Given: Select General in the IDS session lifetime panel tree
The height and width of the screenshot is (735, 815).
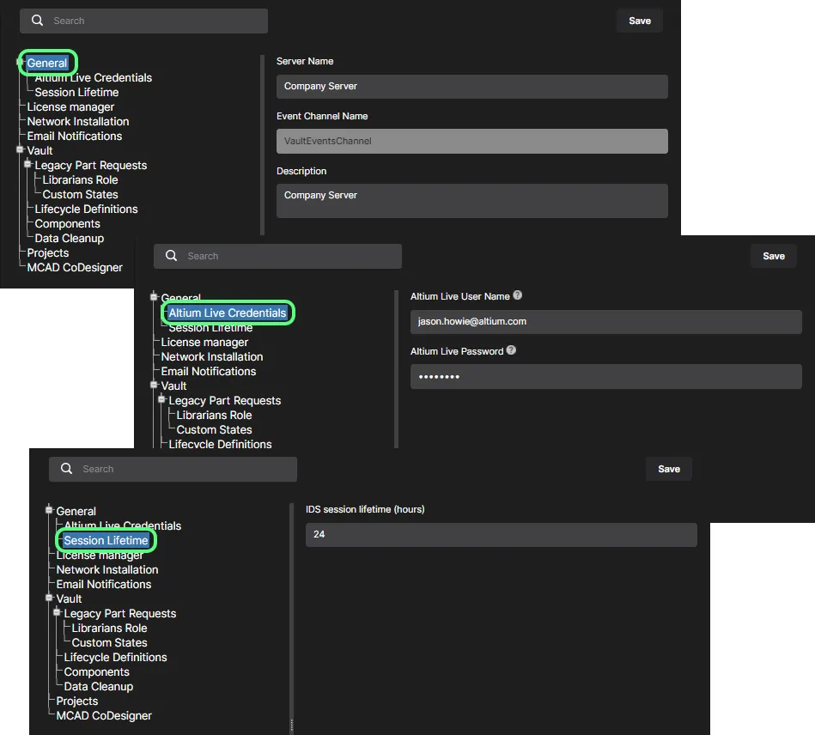Looking at the screenshot, I should point(76,511).
